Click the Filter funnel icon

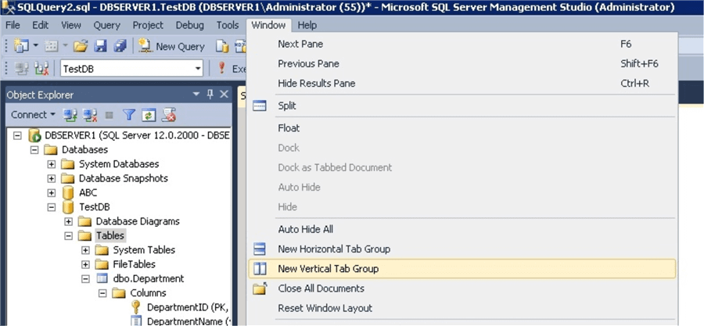tap(129, 115)
